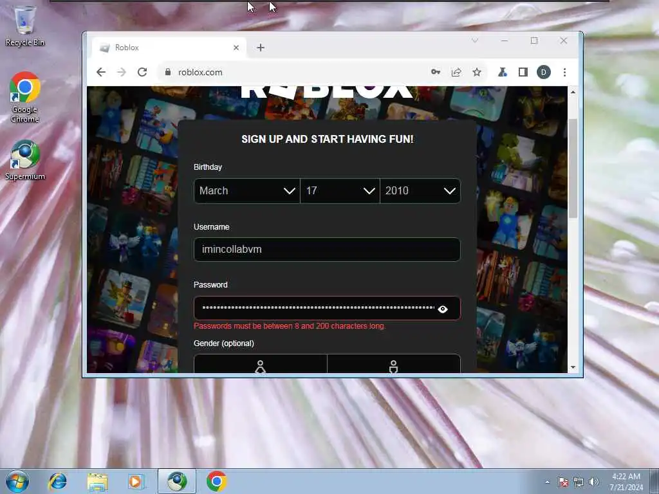Viewport: 659px width, 494px height.
Task: Open profile D avatar menu
Action: [543, 72]
